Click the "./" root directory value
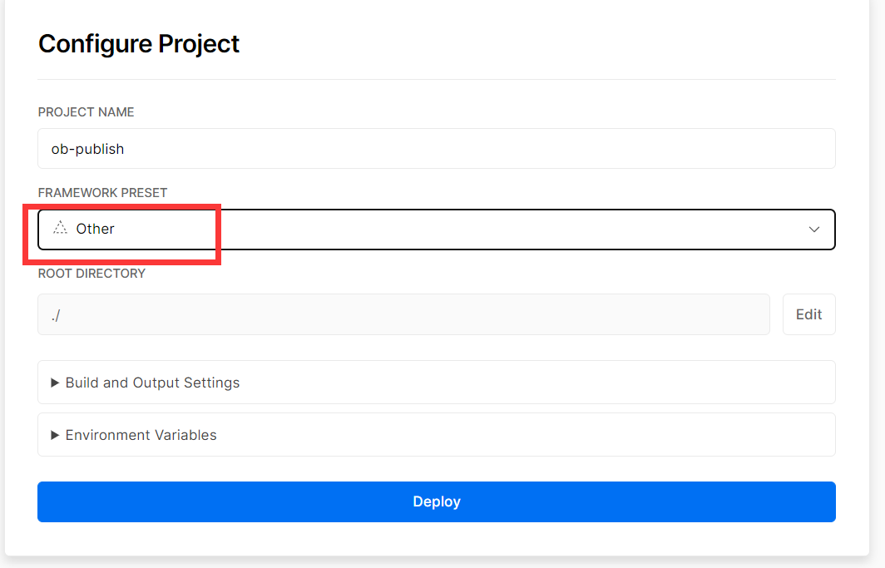The image size is (885, 568). (56, 315)
